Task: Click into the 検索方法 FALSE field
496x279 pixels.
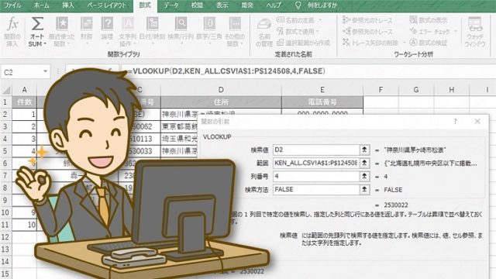Action: (316, 189)
